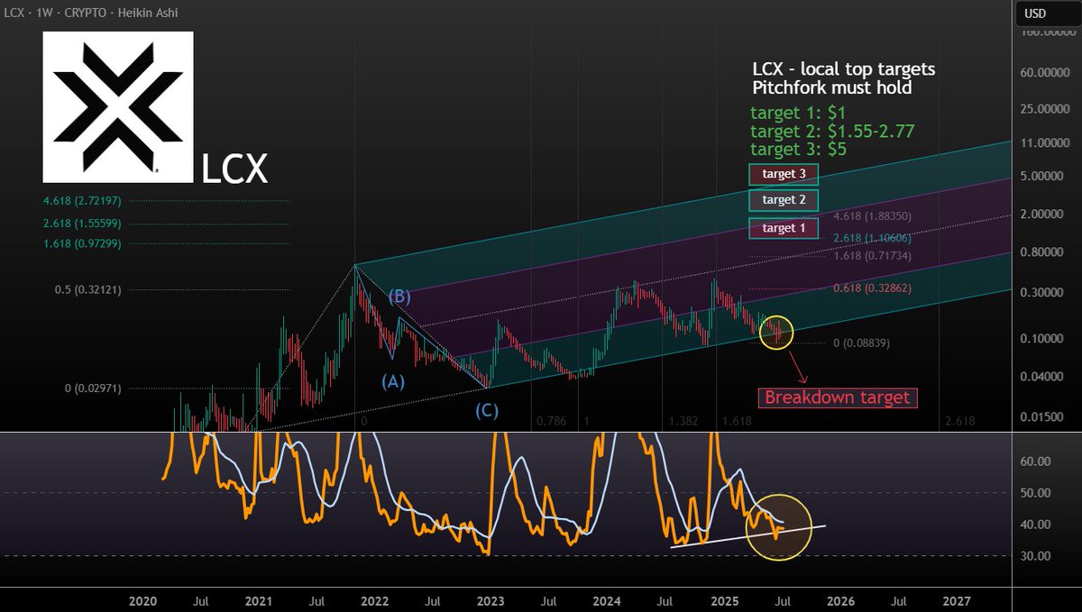Select fib level '0.5 (0.32121)'
The image size is (1082, 612).
(87, 289)
